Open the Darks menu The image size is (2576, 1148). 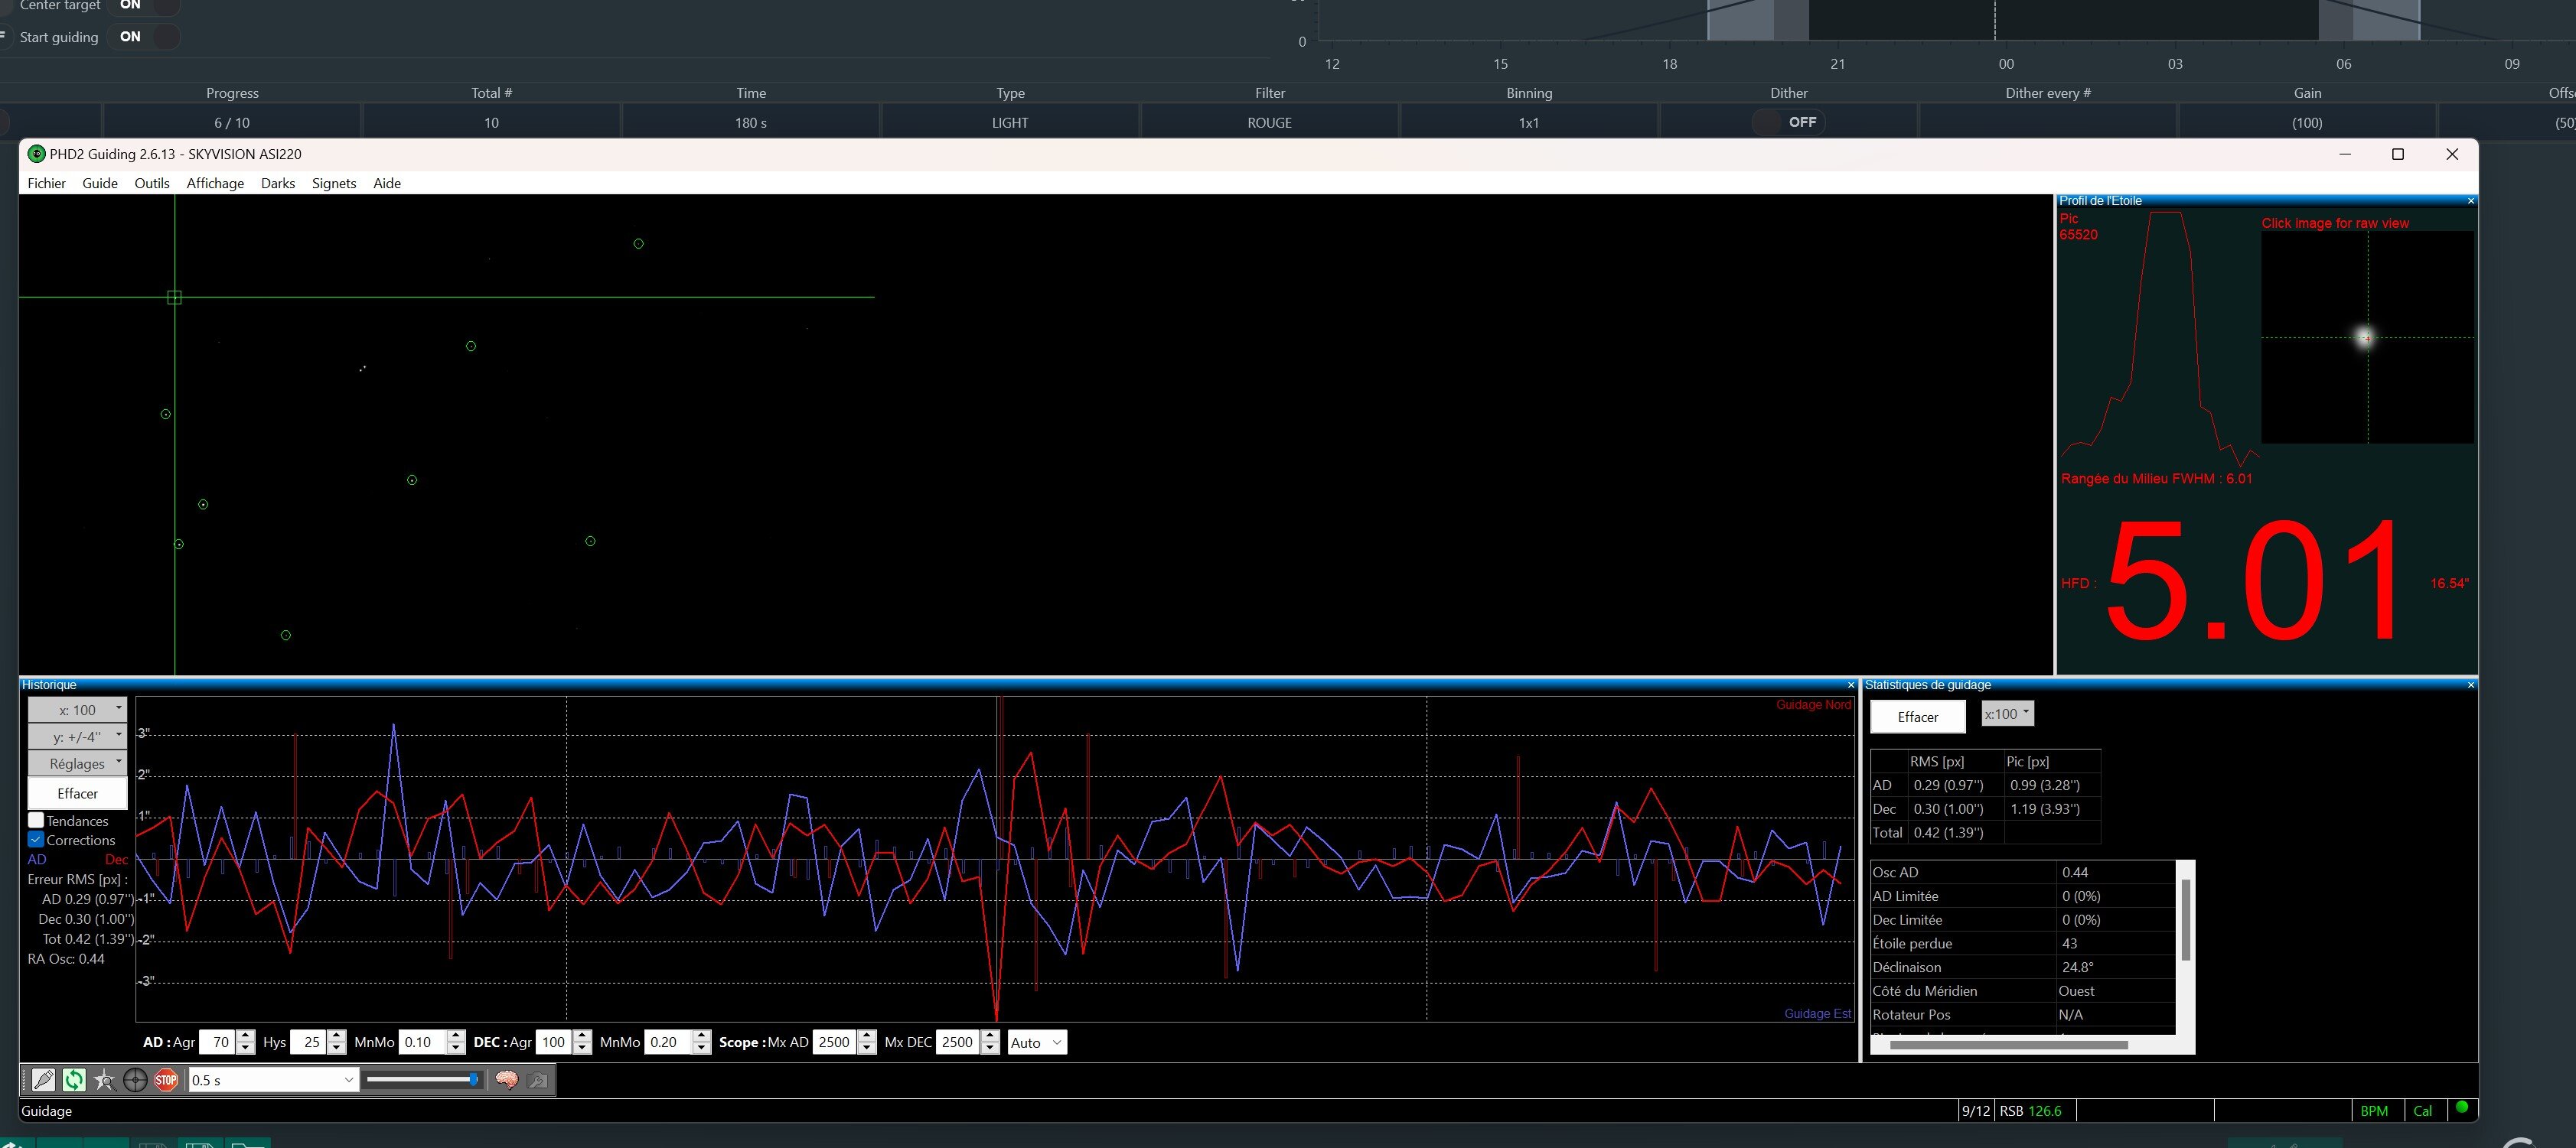point(277,183)
